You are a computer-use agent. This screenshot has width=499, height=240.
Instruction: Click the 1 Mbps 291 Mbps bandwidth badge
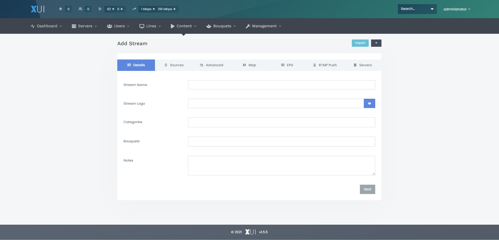click(158, 9)
